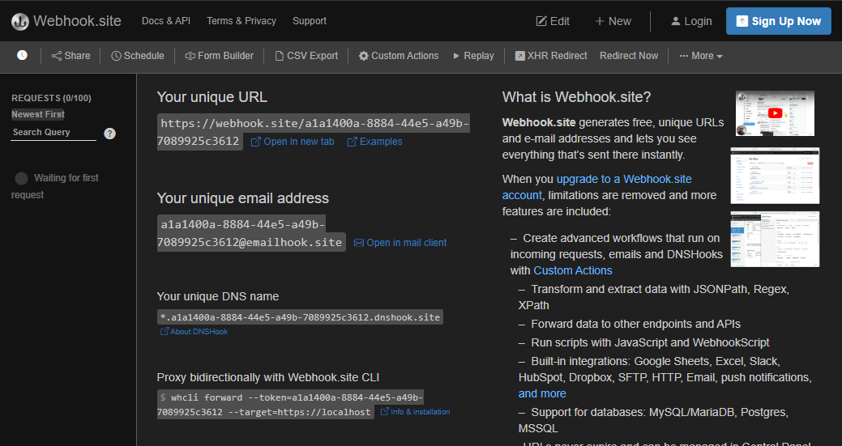Open the third screenshot thumbnail
The height and width of the screenshot is (446, 842).
[775, 239]
